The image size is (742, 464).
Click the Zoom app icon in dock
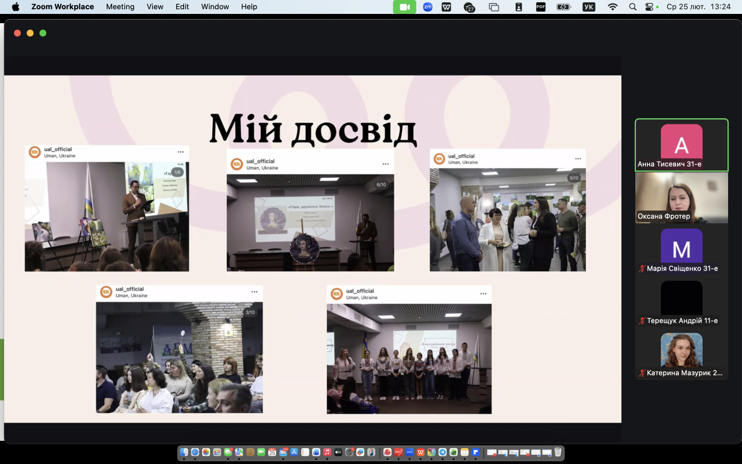[409, 452]
